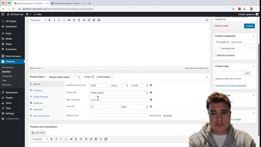Align left in main editor toolbar
The image size is (261, 147).
[x=74, y=20]
